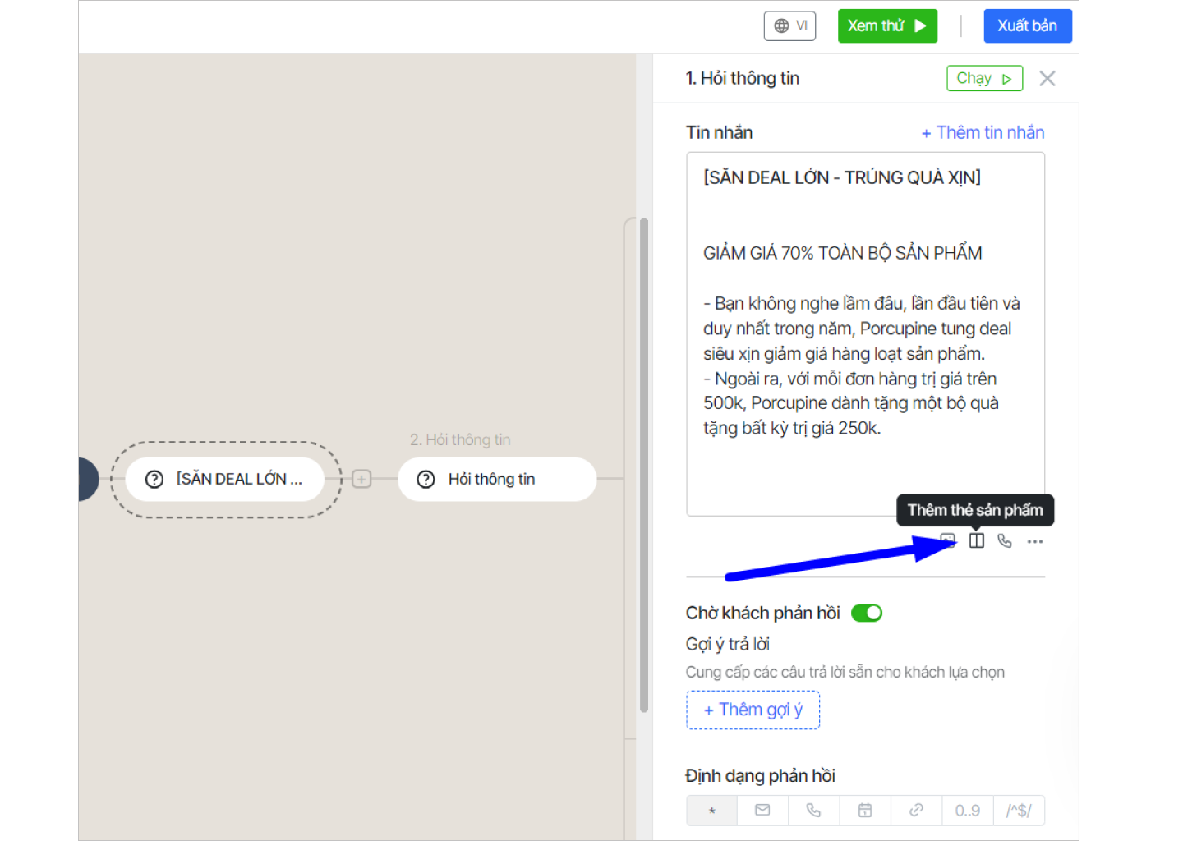Select the 0..9 number format option
This screenshot has height=841, width=1183.
(967, 811)
